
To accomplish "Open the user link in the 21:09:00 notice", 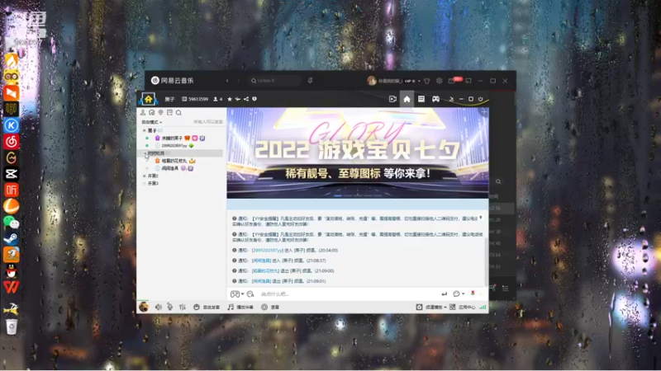I will [x=265, y=271].
